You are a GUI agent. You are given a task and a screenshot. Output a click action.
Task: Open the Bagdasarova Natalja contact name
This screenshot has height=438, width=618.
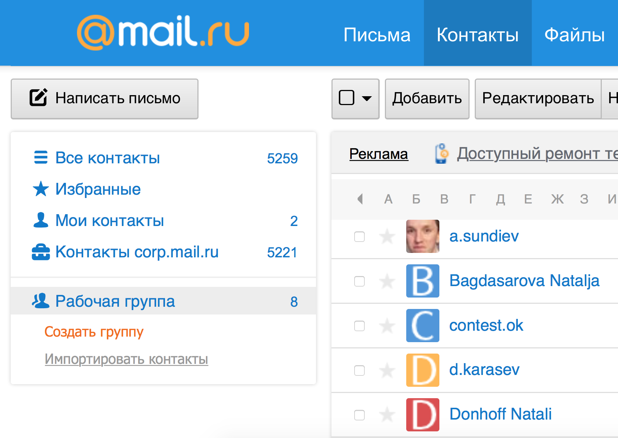pyautogui.click(x=524, y=281)
